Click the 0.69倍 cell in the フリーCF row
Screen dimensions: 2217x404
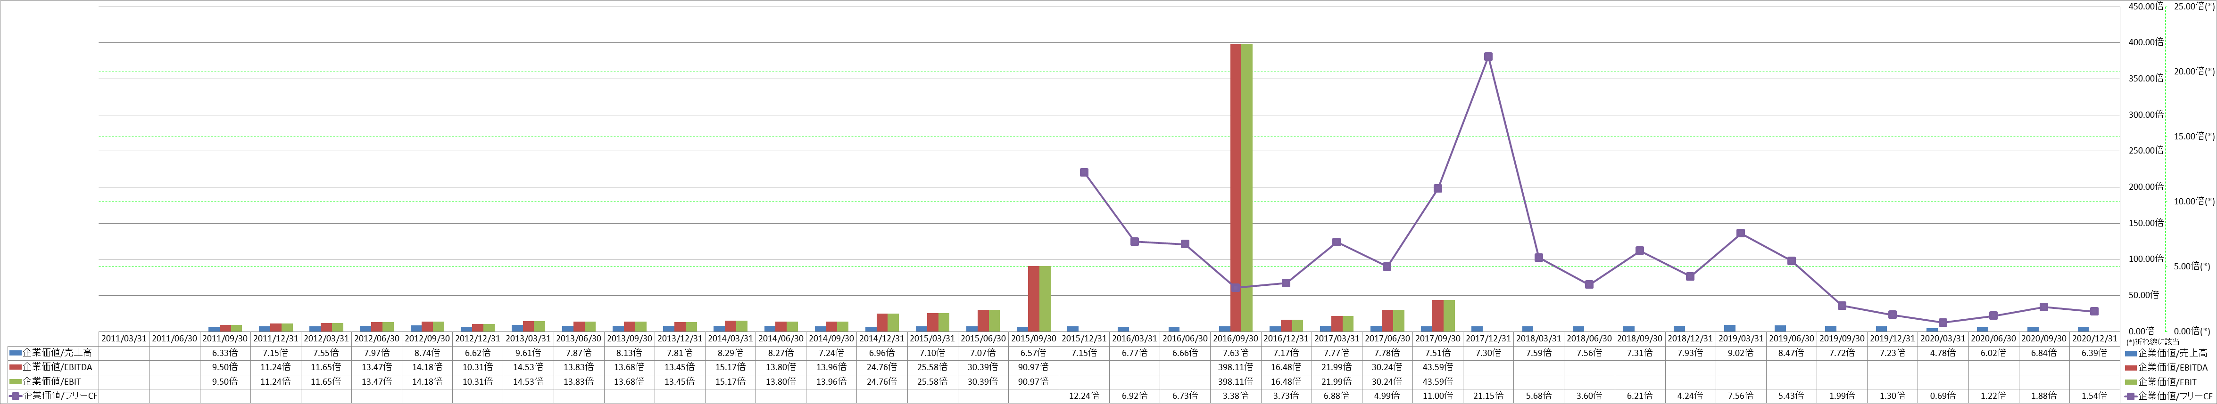(x=1943, y=396)
